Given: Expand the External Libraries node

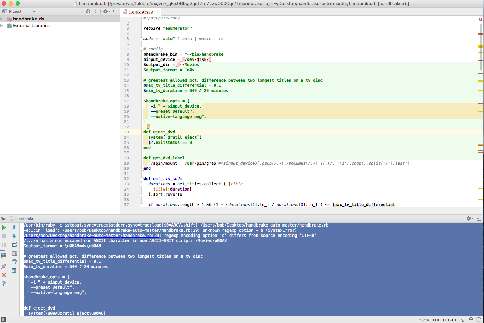Looking at the screenshot, I should click(2, 25).
